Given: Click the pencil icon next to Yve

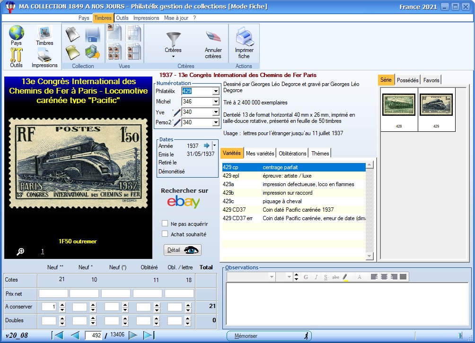Looking at the screenshot, I should click(176, 112).
